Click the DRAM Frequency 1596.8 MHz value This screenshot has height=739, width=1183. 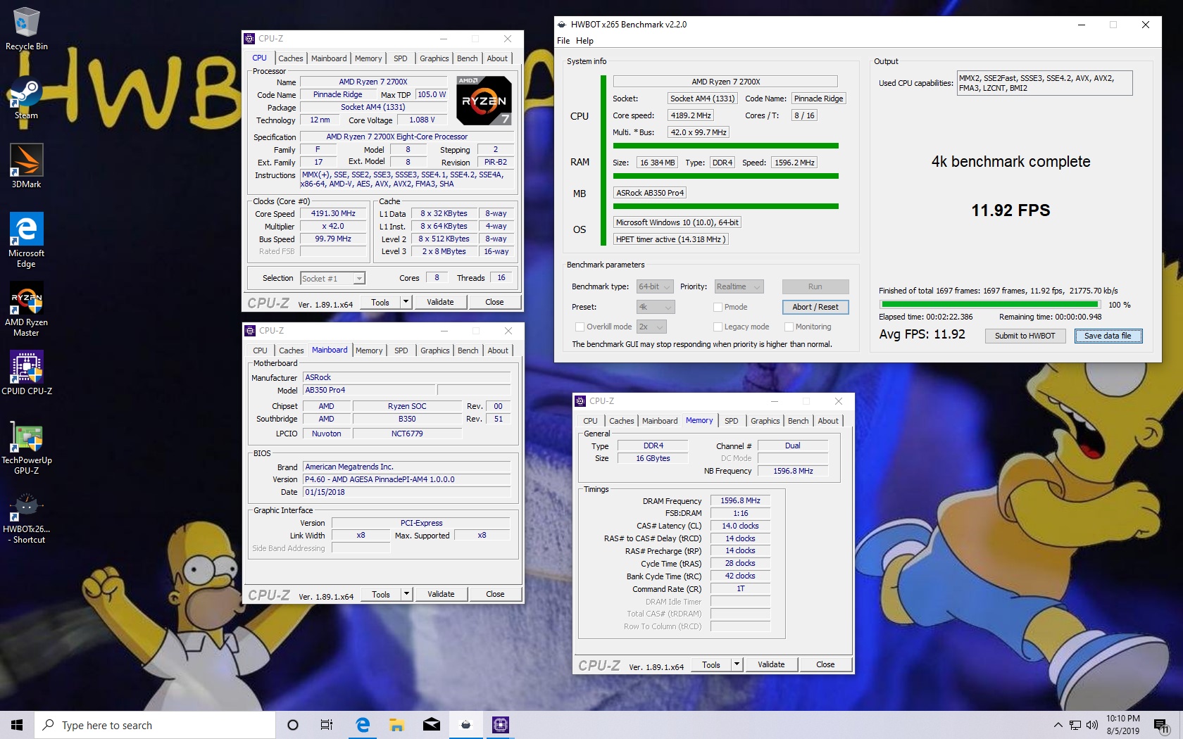coord(740,501)
